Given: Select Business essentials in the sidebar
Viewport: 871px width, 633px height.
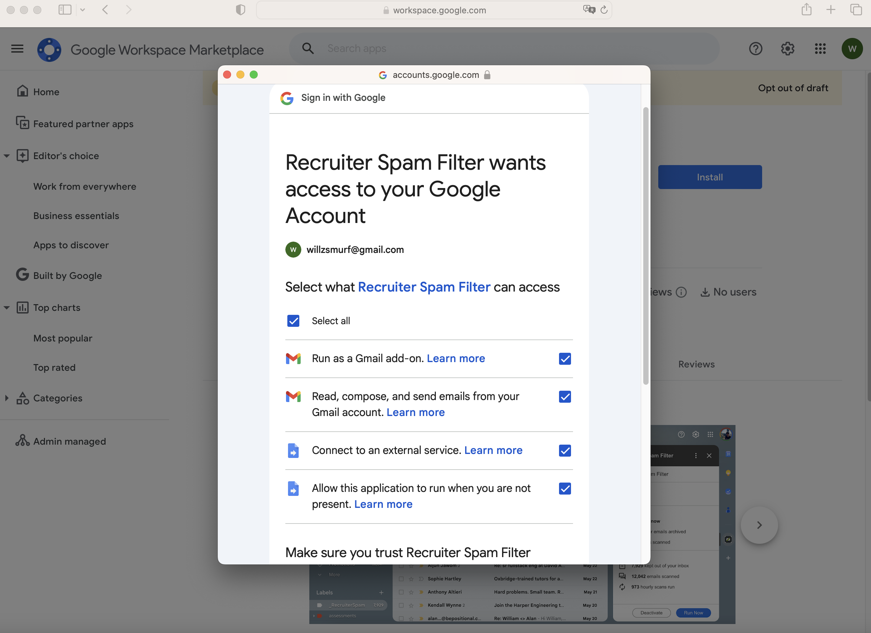Looking at the screenshot, I should (x=77, y=216).
